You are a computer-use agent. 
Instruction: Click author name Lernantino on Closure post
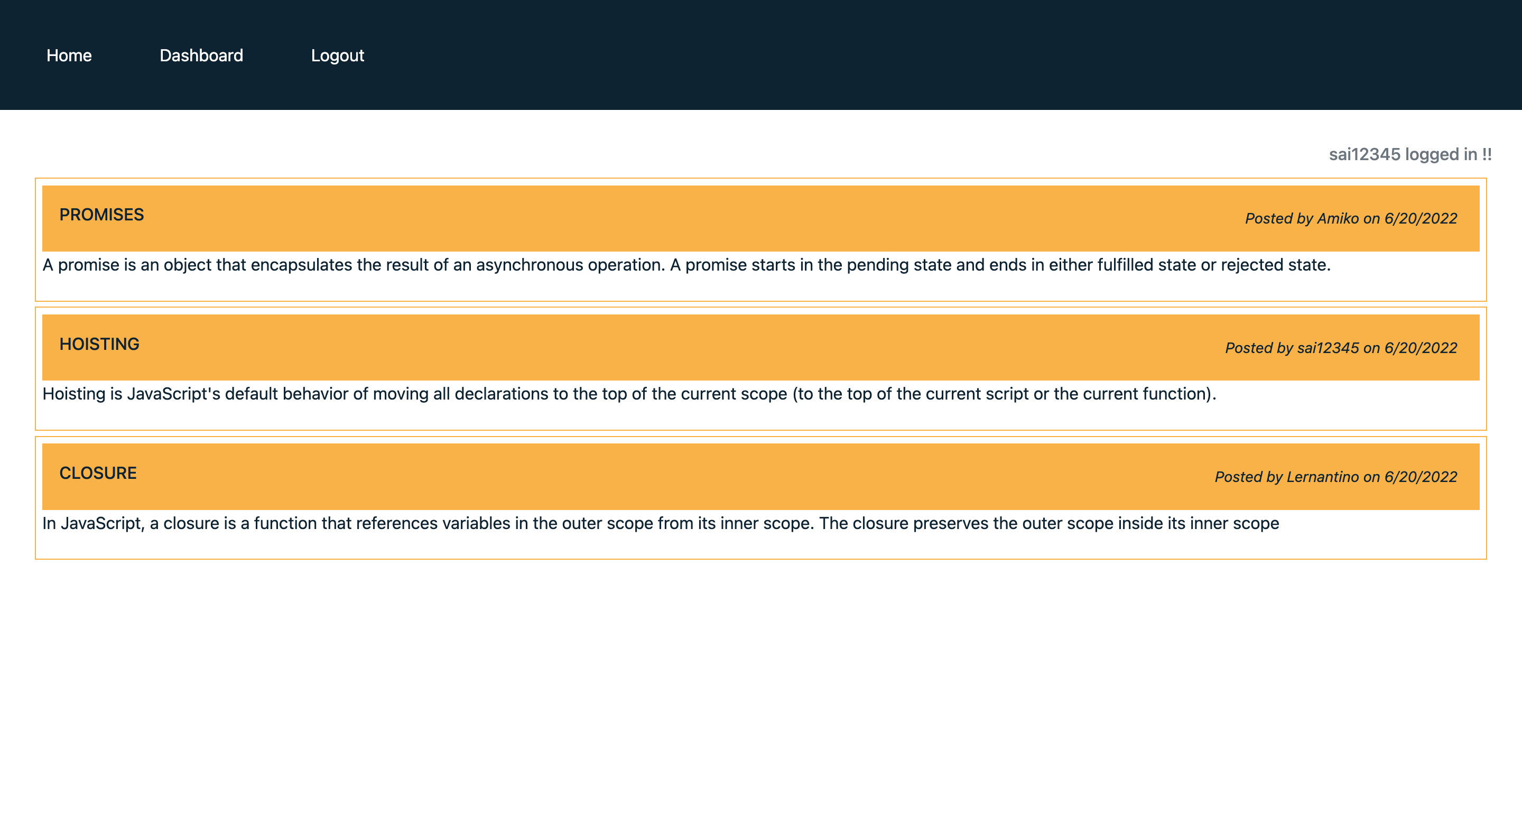[x=1322, y=477]
